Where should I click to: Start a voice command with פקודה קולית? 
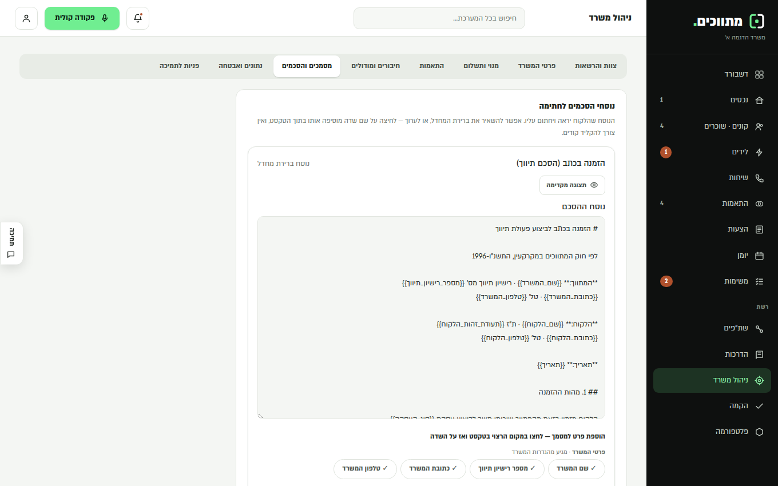(x=82, y=18)
